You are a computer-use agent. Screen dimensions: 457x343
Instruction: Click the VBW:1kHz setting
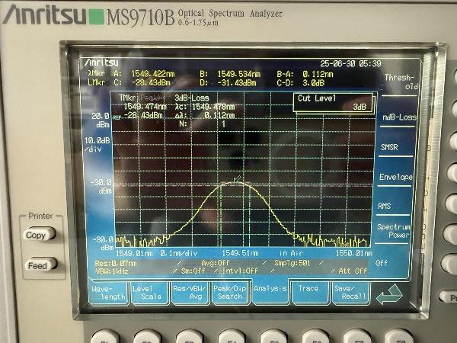pos(112,271)
